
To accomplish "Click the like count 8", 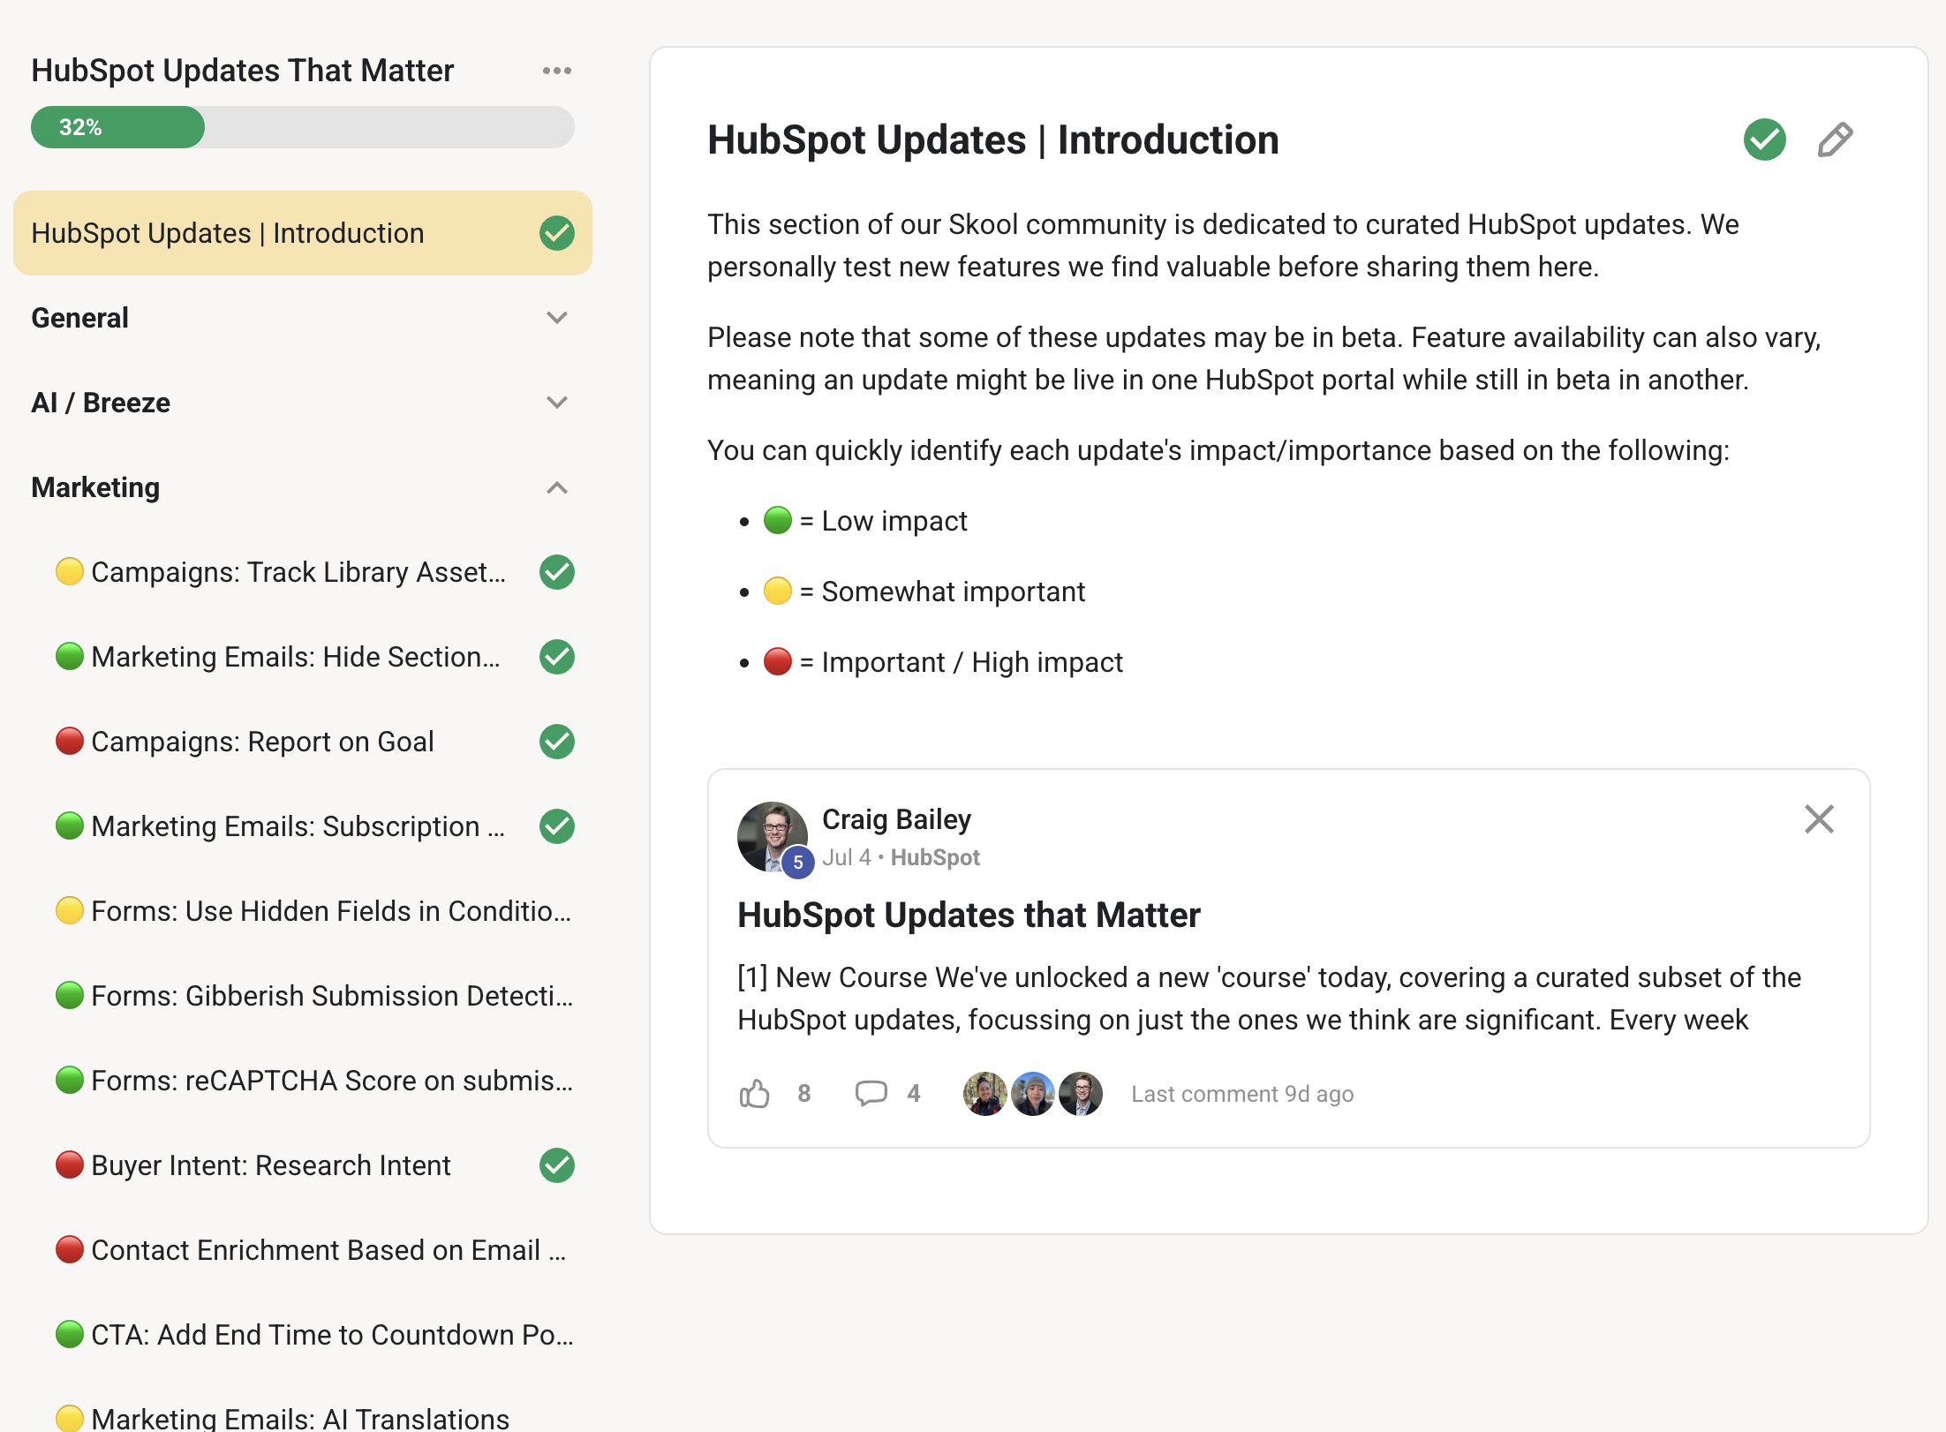I will (803, 1094).
